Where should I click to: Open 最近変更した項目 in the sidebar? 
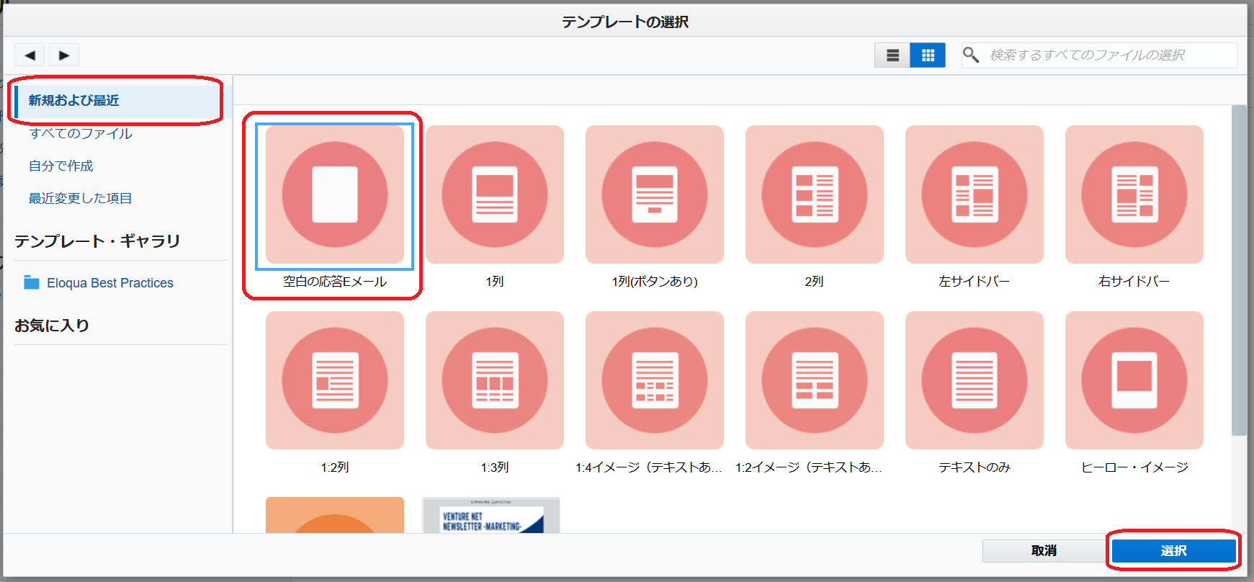tap(80, 198)
